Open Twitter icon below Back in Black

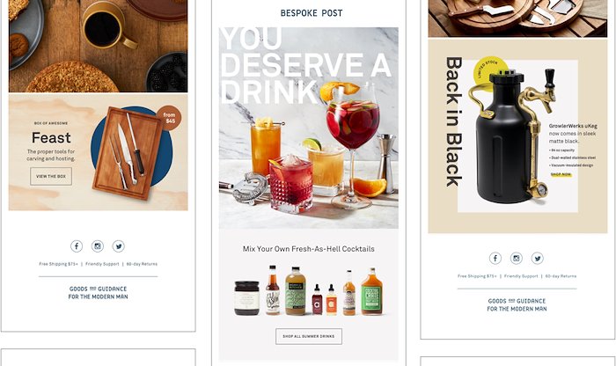click(538, 258)
